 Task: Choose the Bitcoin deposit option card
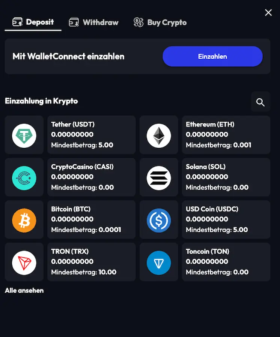(x=91, y=219)
